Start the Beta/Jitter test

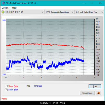pyautogui.click(x=95, y=86)
